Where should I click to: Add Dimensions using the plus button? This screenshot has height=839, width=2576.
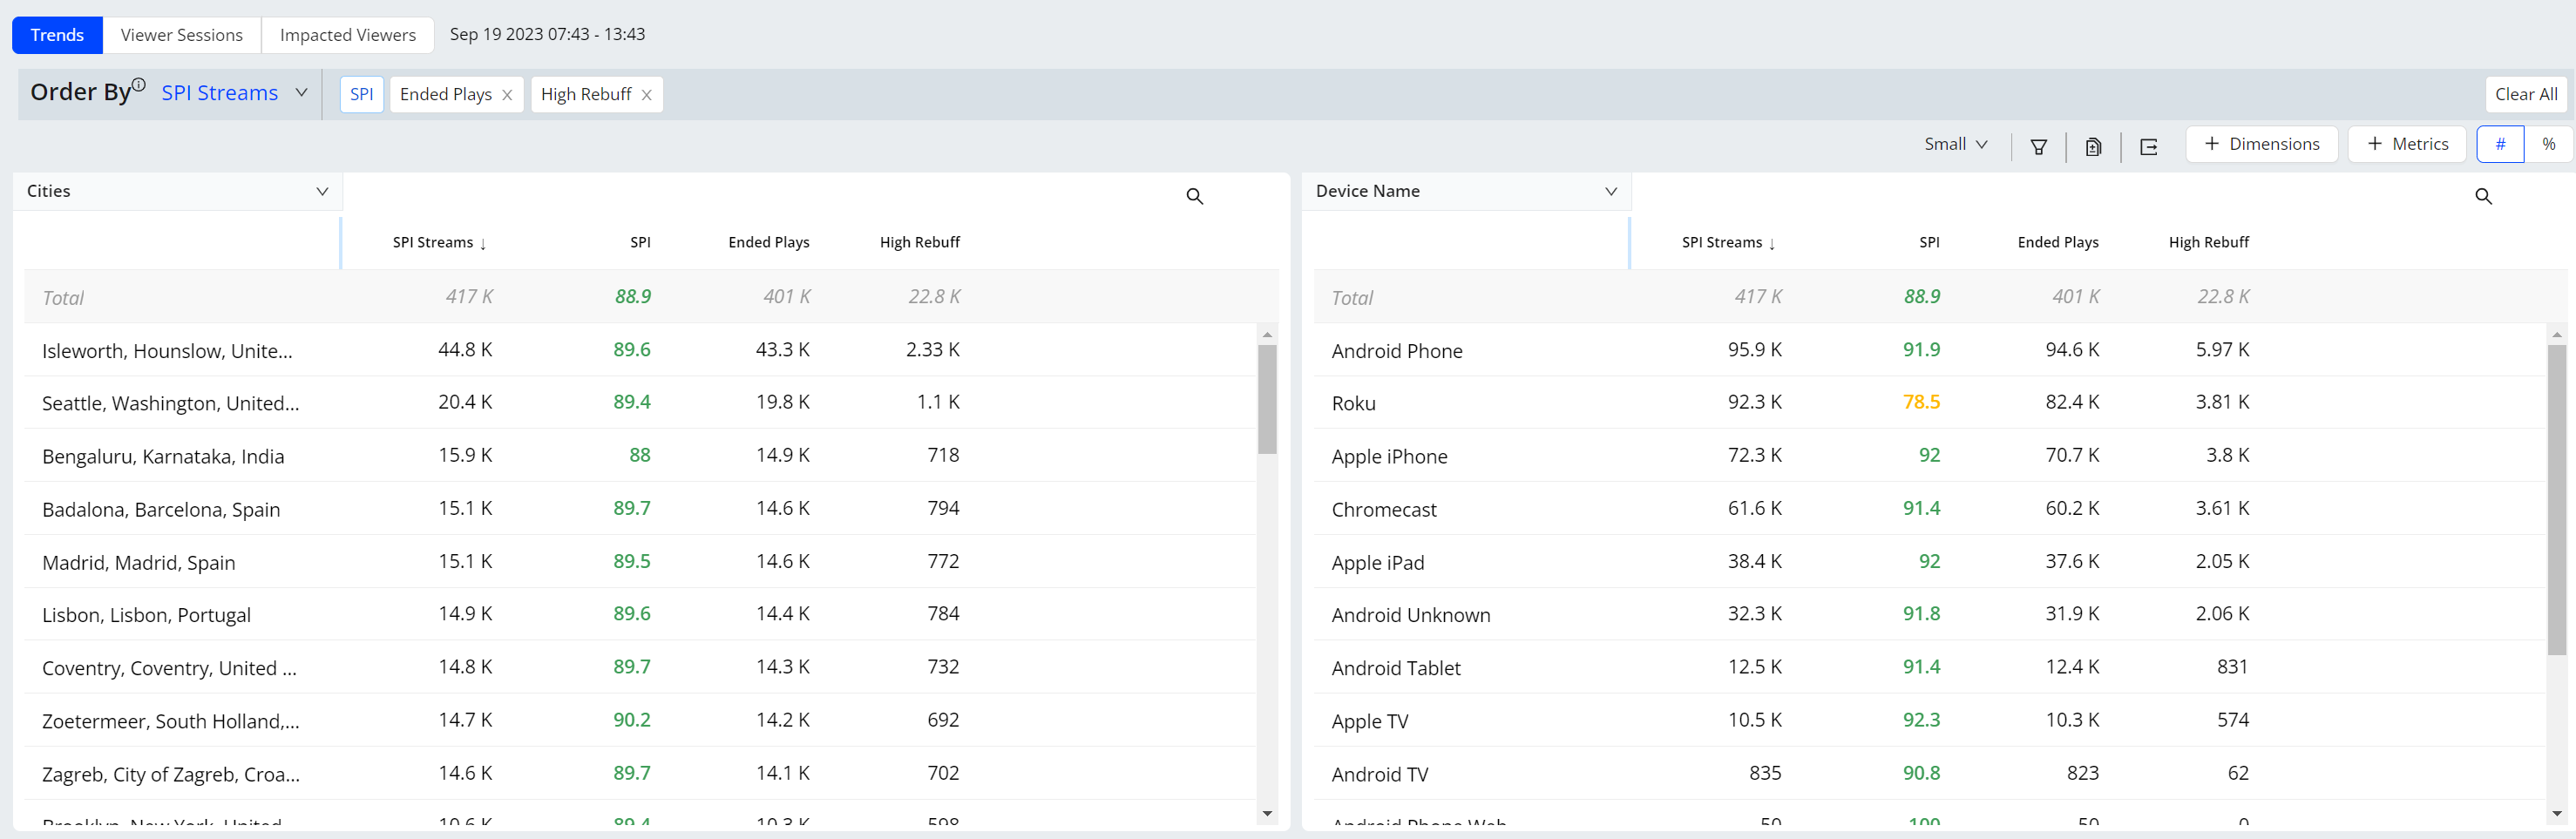[2261, 144]
